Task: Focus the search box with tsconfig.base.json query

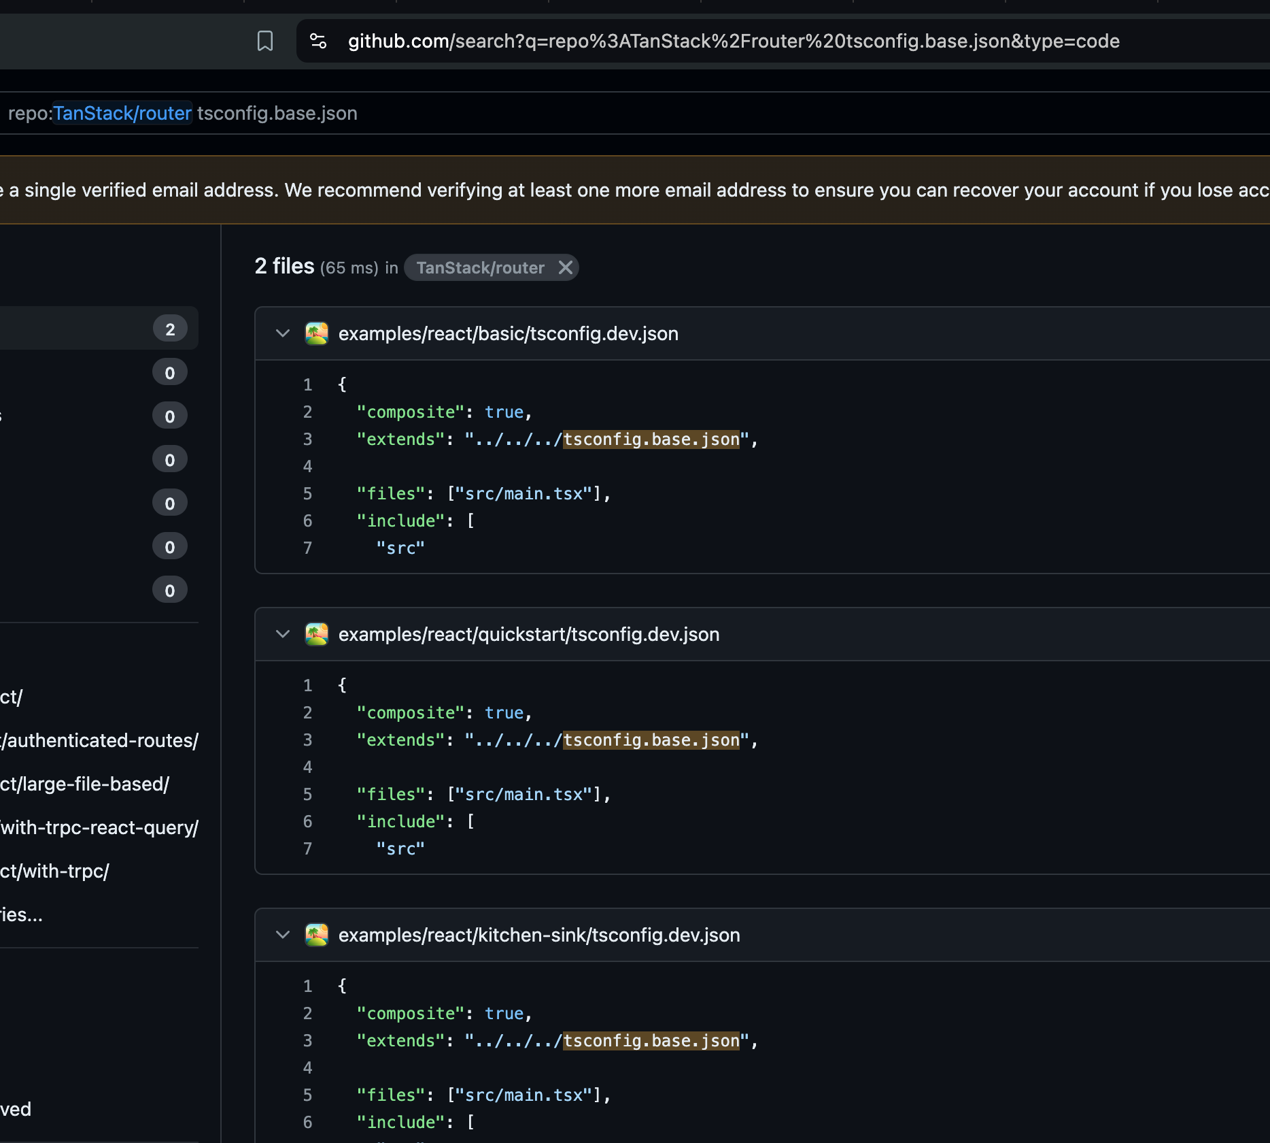Action: click(635, 113)
